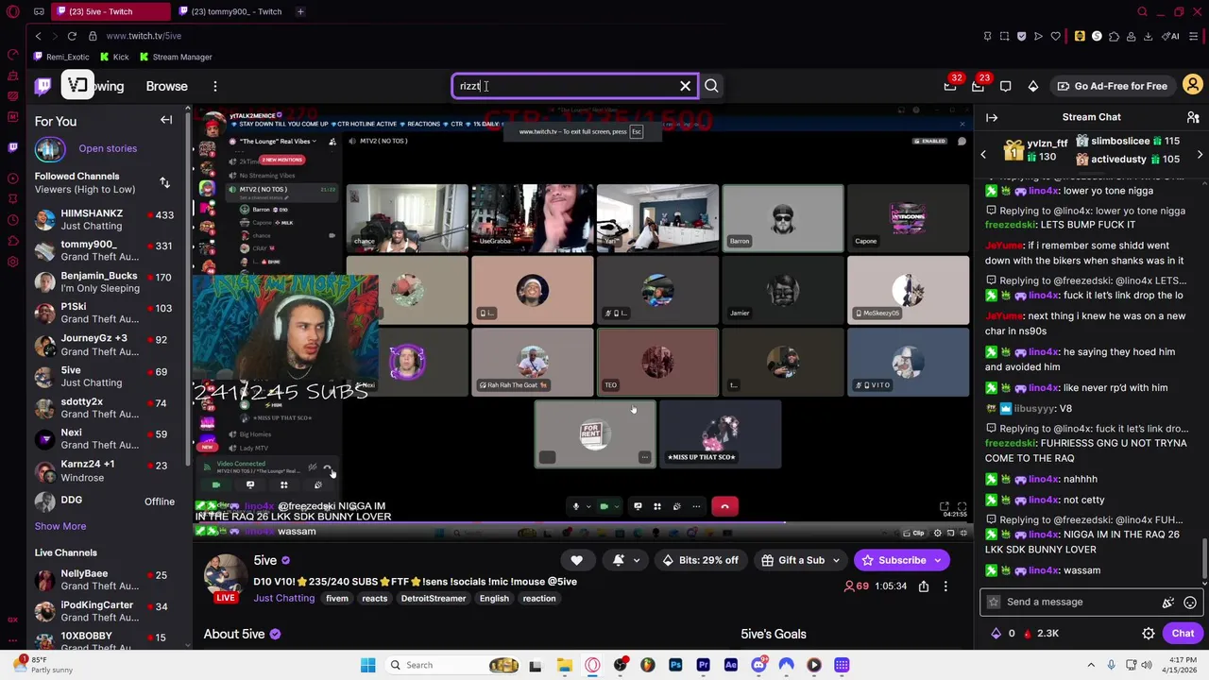Click the Browse menu item

(x=166, y=86)
